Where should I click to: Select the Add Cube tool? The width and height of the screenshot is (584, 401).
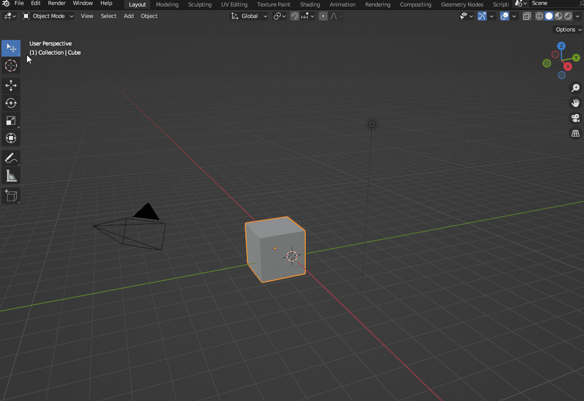coord(11,195)
